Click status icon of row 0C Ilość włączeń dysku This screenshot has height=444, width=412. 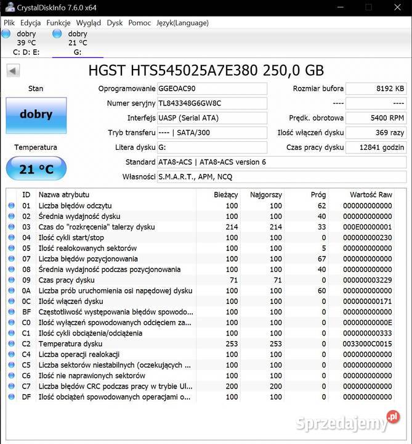tap(12, 302)
